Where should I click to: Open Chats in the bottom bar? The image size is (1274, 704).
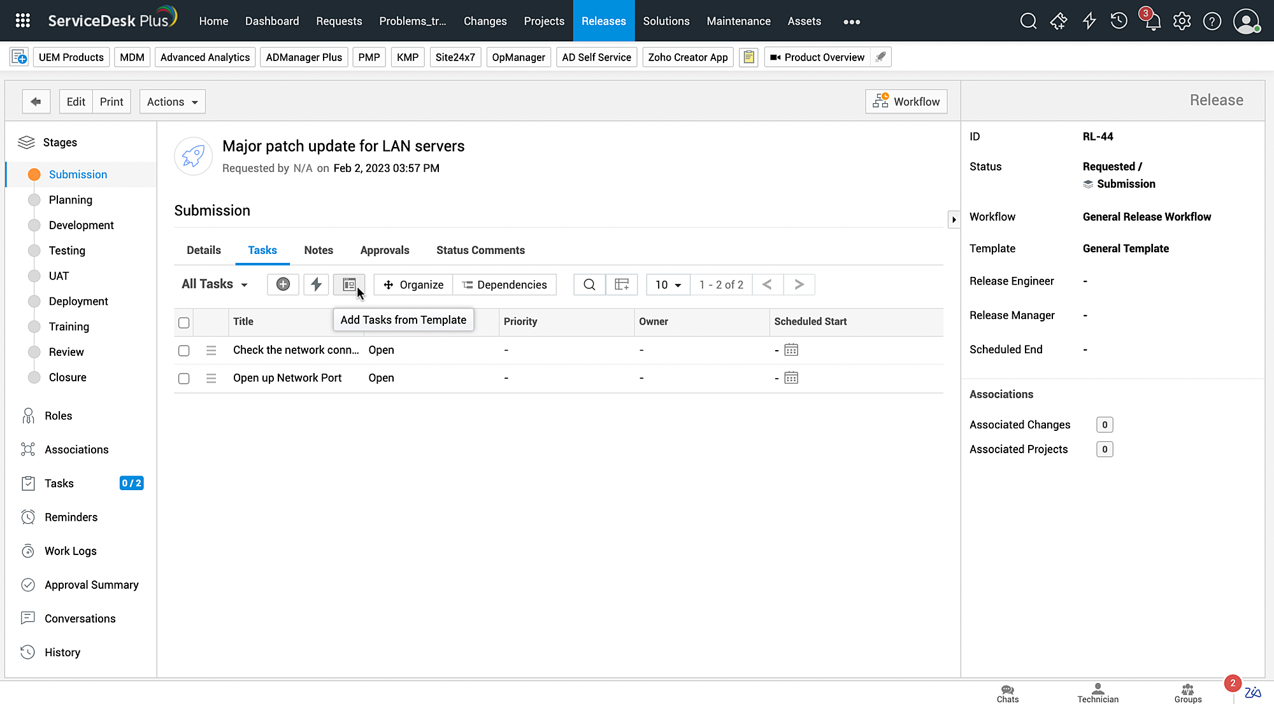tap(1008, 694)
